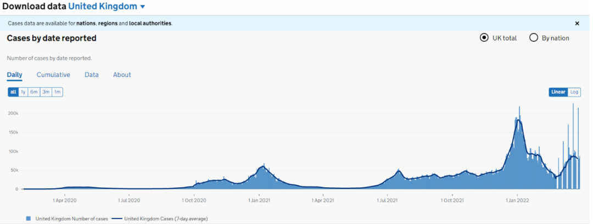This screenshot has width=593, height=224.
Task: Select the By nation radio button
Action: click(533, 38)
